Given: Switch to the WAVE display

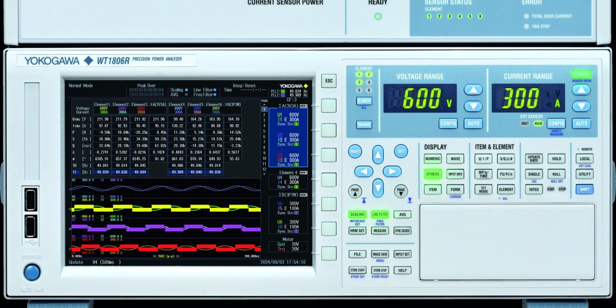Looking at the screenshot, I should click(x=455, y=158).
